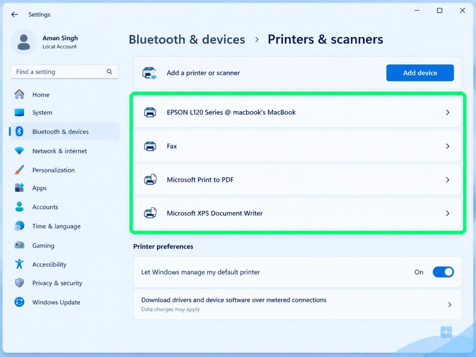Click the Privacy shield icon

click(19, 283)
